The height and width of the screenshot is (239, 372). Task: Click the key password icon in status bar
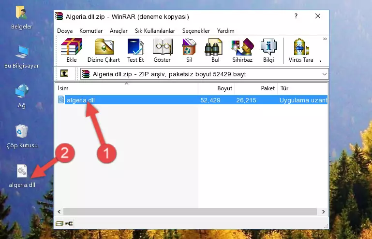69,224
